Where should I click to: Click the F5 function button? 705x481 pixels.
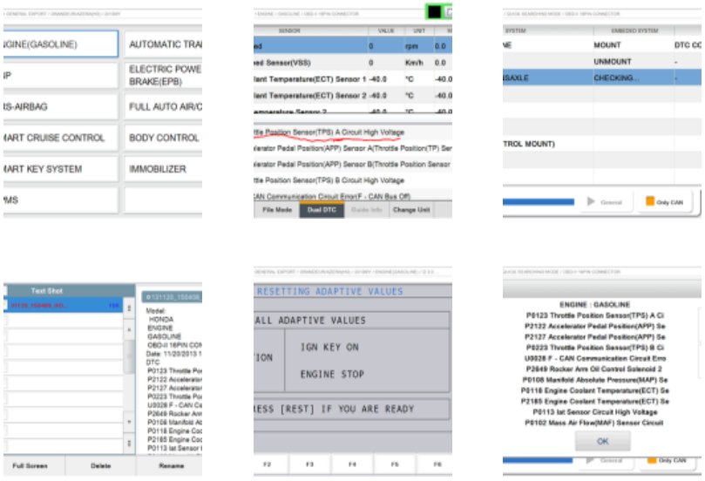click(394, 464)
